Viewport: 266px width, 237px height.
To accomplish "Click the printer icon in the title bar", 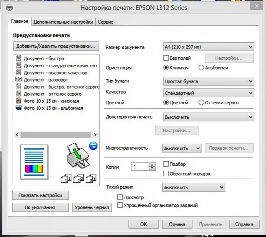I will pos(9,7).
